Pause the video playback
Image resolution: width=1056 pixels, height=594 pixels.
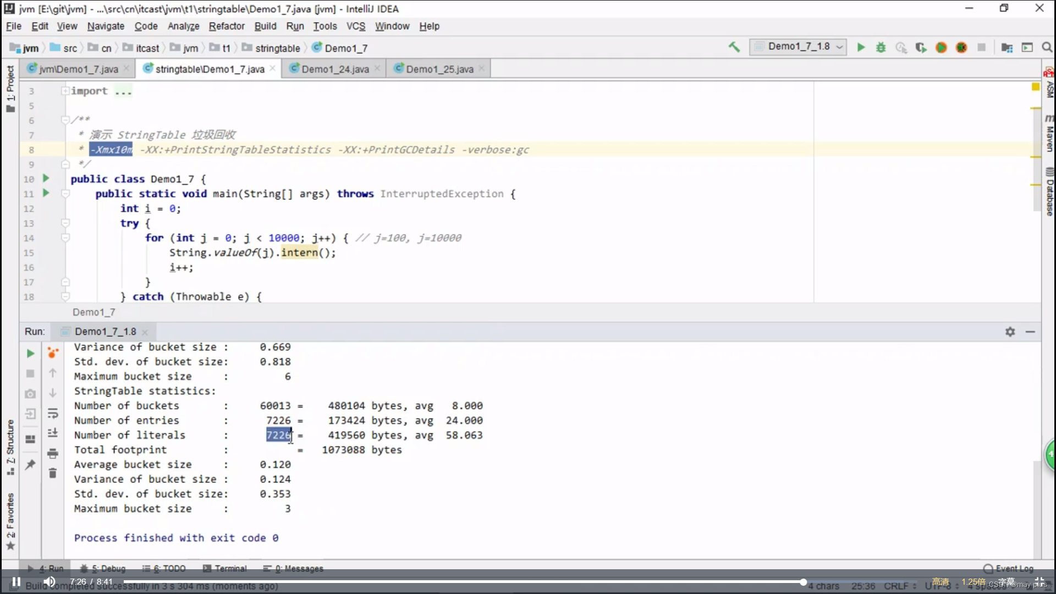[x=16, y=581]
